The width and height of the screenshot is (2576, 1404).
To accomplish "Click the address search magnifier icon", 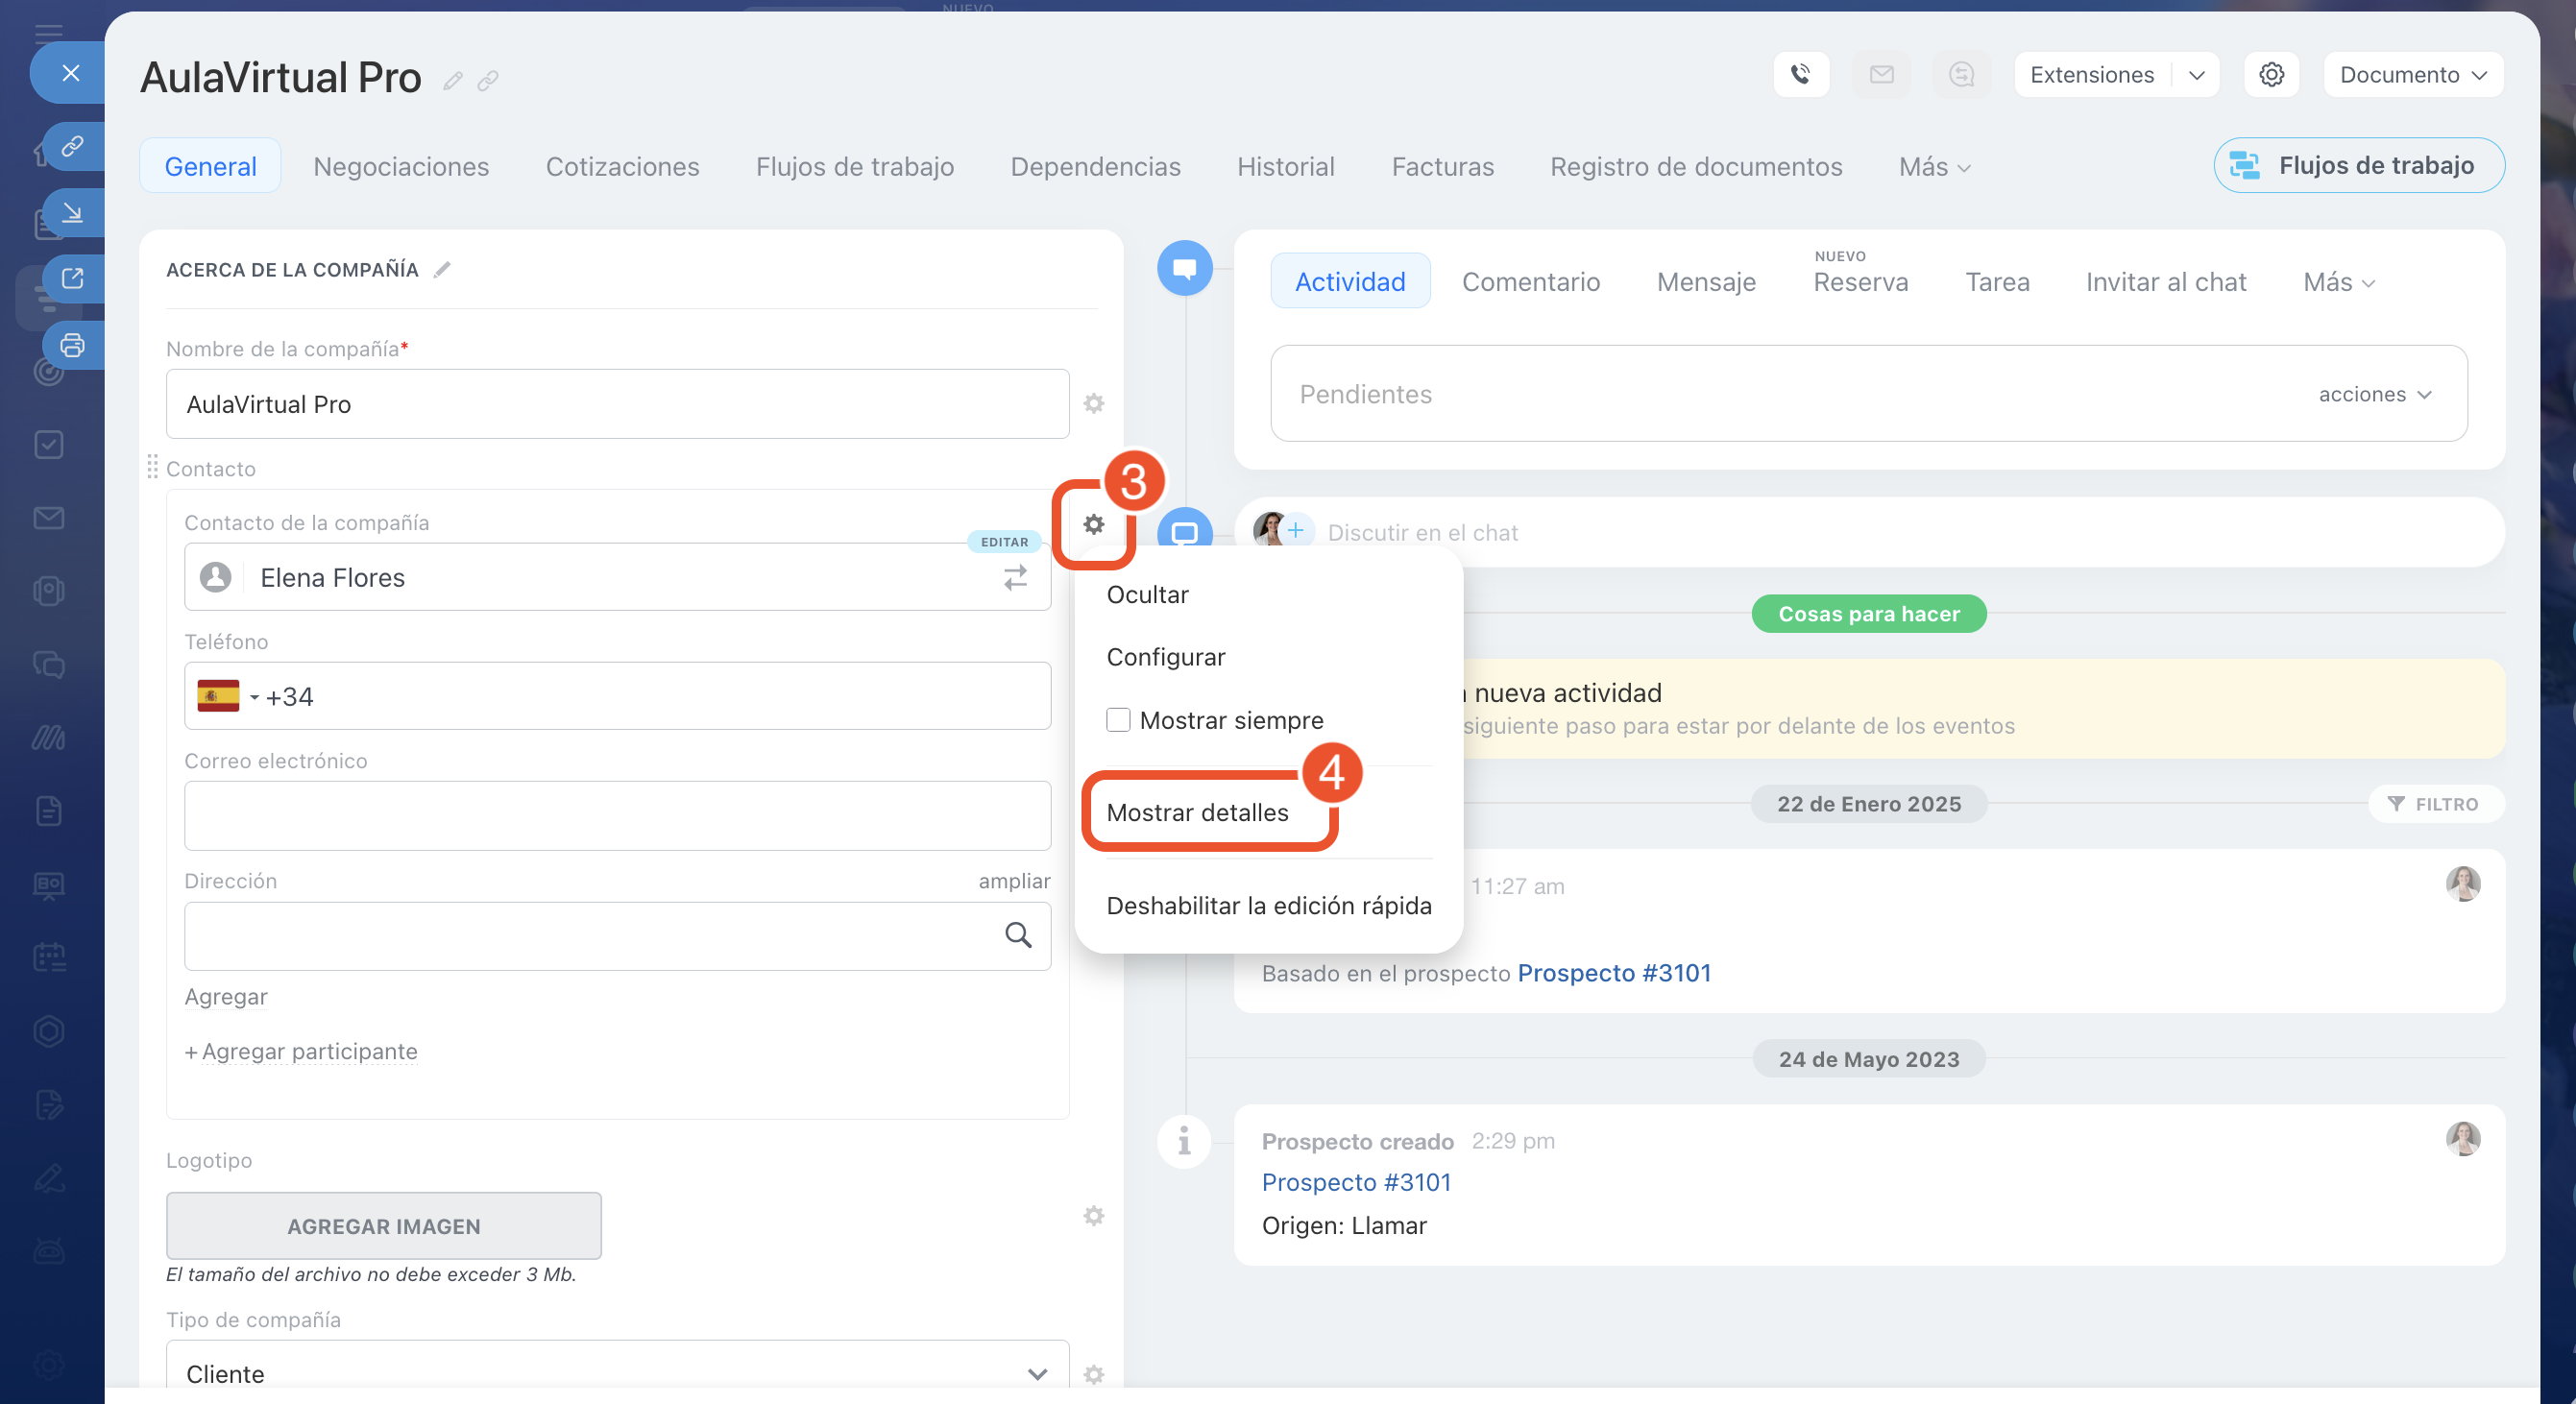I will coord(1018,935).
